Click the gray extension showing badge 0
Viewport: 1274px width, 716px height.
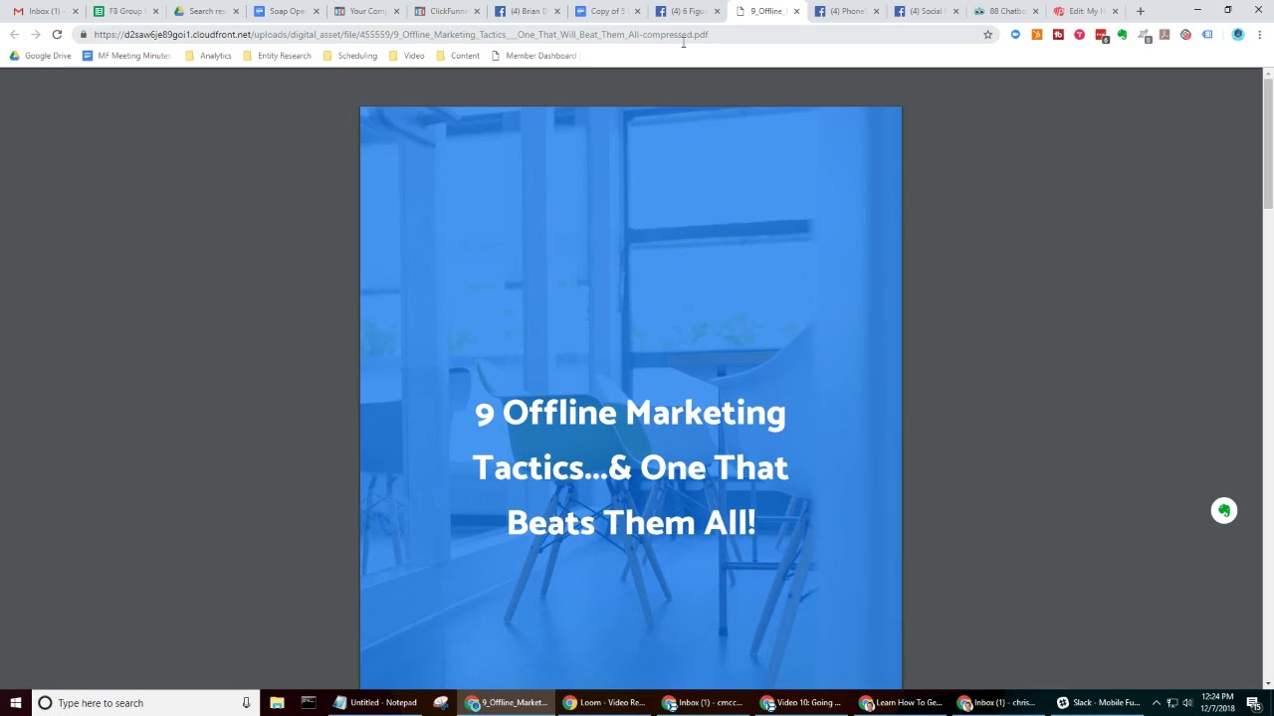[1144, 35]
